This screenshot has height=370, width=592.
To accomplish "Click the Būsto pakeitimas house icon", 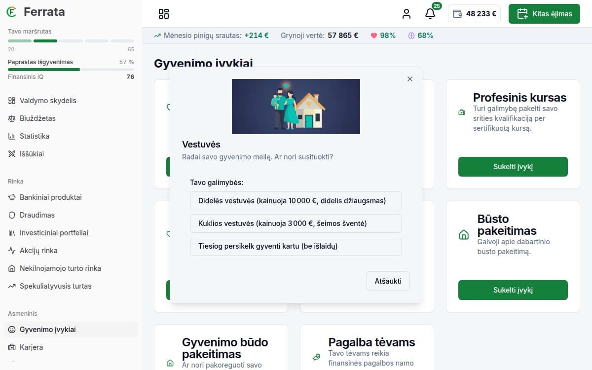I will coord(464,235).
